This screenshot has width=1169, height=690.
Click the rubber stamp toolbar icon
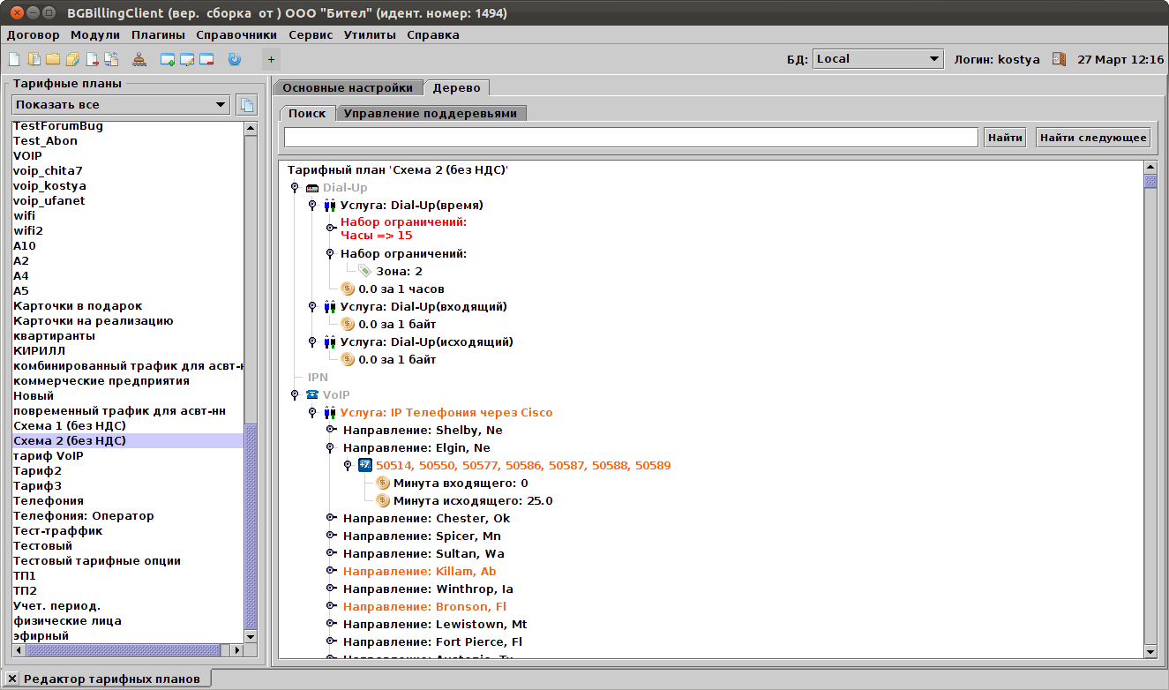139,60
